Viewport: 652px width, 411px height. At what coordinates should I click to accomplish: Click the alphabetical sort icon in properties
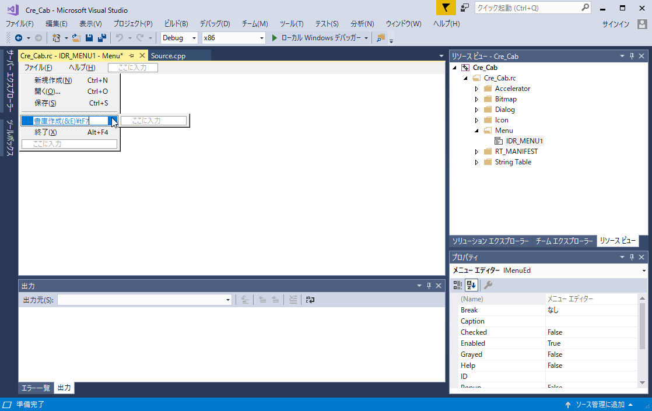471,285
